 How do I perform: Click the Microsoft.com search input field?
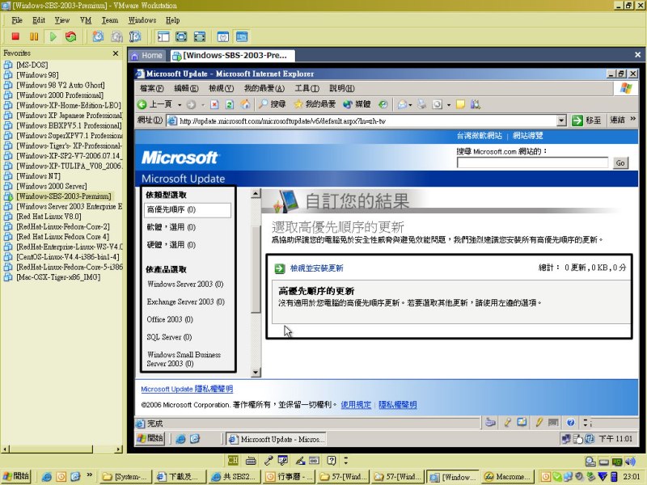coord(532,163)
